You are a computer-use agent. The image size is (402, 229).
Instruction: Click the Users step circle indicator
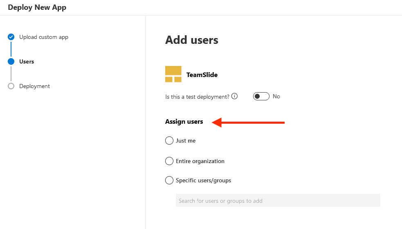tap(11, 61)
